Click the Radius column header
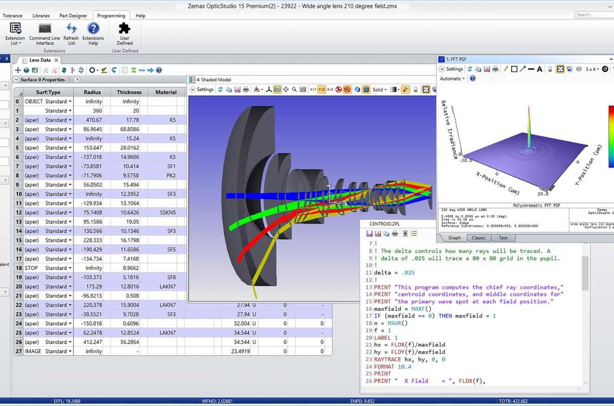The height and width of the screenshot is (406, 614). point(92,92)
